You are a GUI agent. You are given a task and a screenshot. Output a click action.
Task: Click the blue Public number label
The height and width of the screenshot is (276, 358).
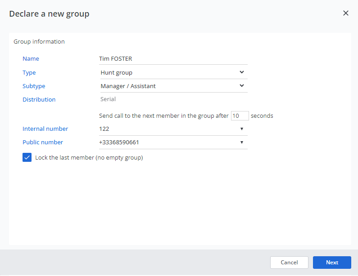coord(43,142)
